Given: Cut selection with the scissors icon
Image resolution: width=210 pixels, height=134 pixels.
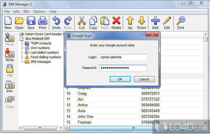Looking at the screenshot, I should [82, 23].
